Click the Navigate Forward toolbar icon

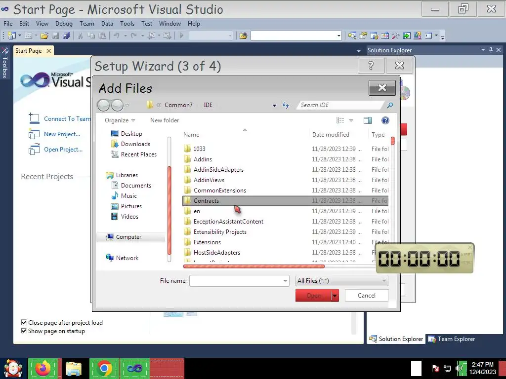[x=167, y=36]
